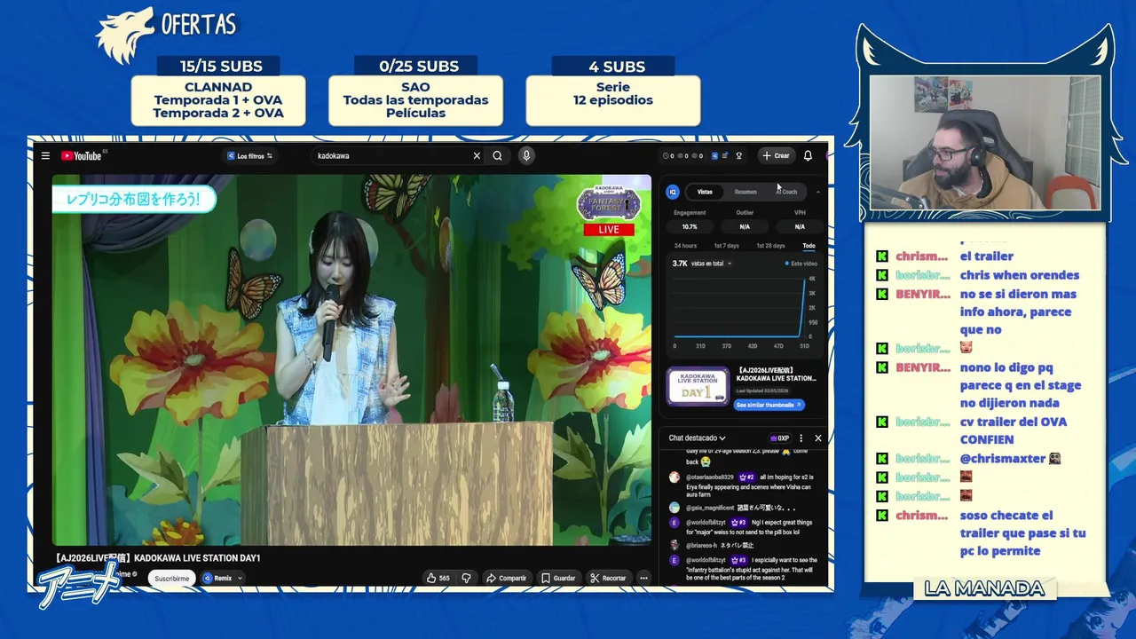Open the list icon in extension toolbar
1136x639 pixels.
click(725, 155)
